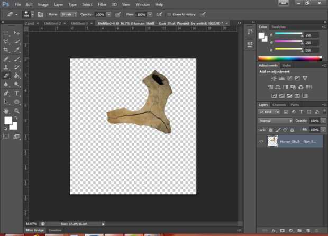The height and width of the screenshot is (236, 328).
Task: Select the Ellipse shape tool
Action: coord(17,102)
